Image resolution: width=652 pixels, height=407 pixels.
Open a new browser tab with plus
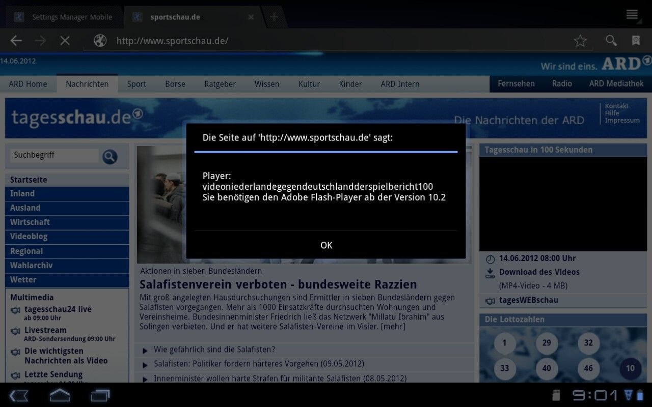pos(274,17)
